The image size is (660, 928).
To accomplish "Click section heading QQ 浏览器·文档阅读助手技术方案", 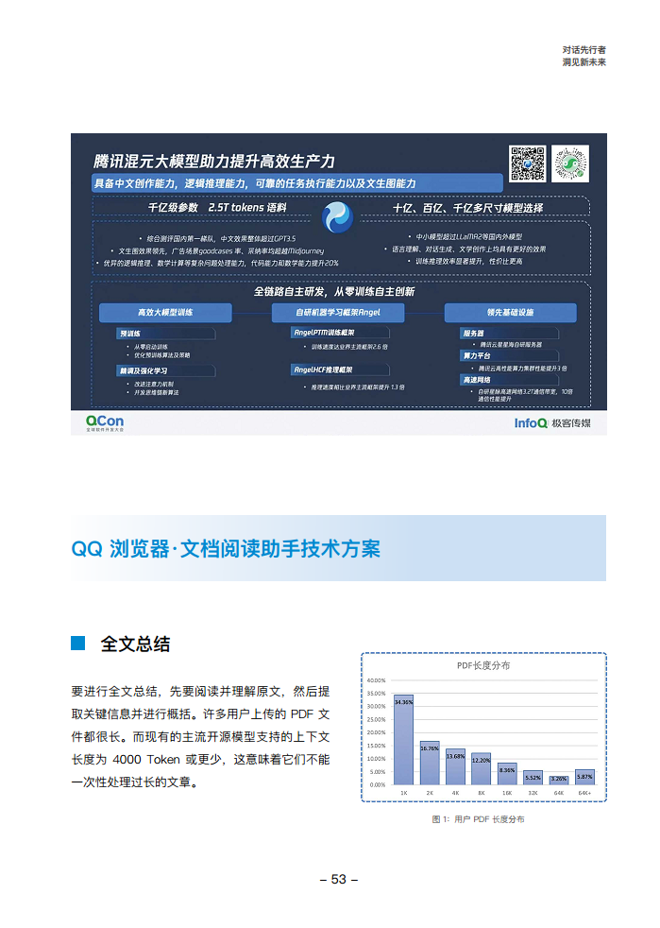I will 226,549.
